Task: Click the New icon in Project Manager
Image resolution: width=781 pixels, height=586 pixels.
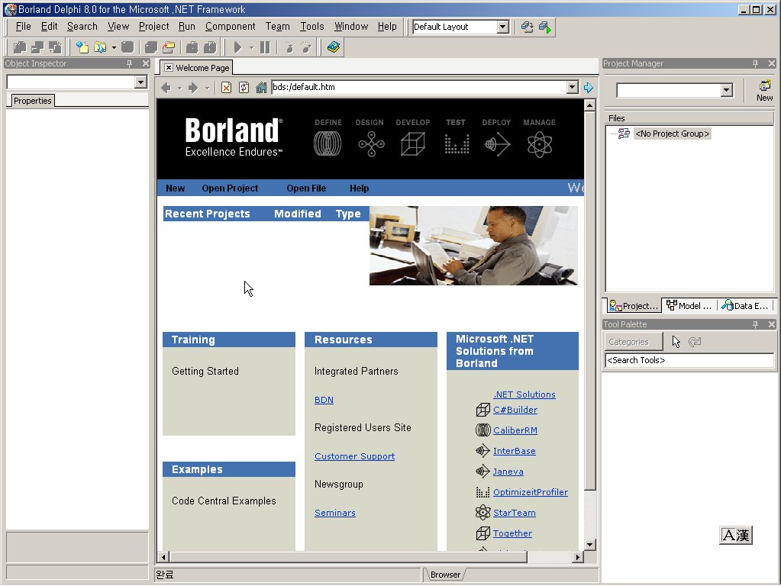Action: pos(764,90)
